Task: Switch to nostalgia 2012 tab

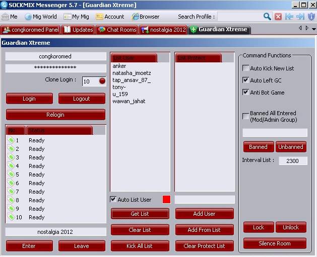Action: tap(163, 30)
